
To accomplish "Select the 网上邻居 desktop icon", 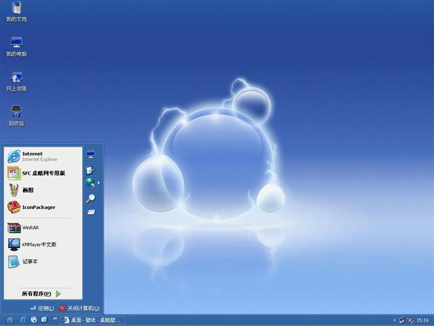I will click(16, 81).
